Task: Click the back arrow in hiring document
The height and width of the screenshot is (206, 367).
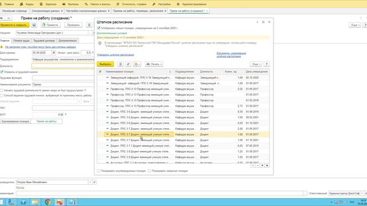Action: point(2,18)
